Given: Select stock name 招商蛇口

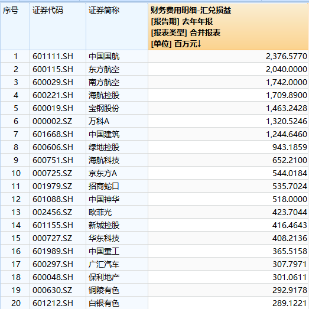Looking at the screenshot, I should [x=104, y=187].
